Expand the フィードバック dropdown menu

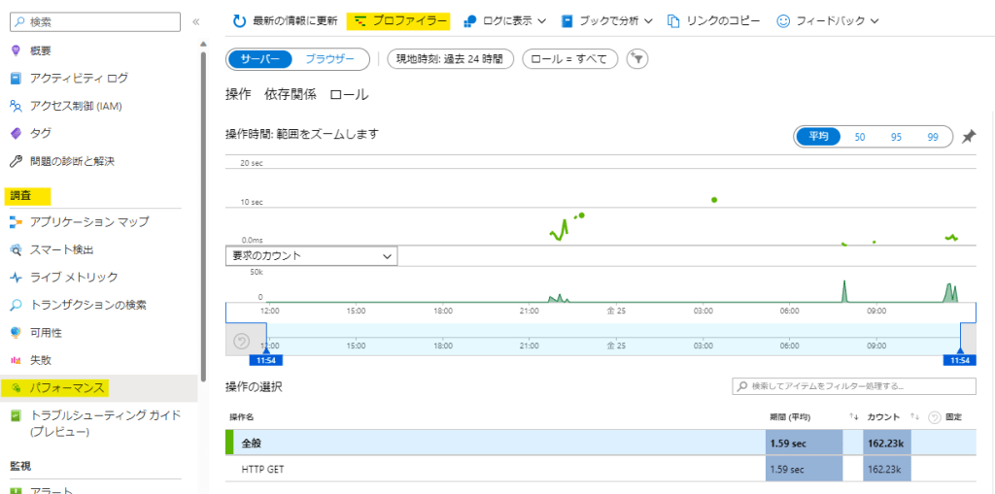tap(828, 20)
